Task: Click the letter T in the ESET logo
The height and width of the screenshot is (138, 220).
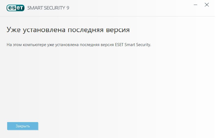Action: click(21, 8)
